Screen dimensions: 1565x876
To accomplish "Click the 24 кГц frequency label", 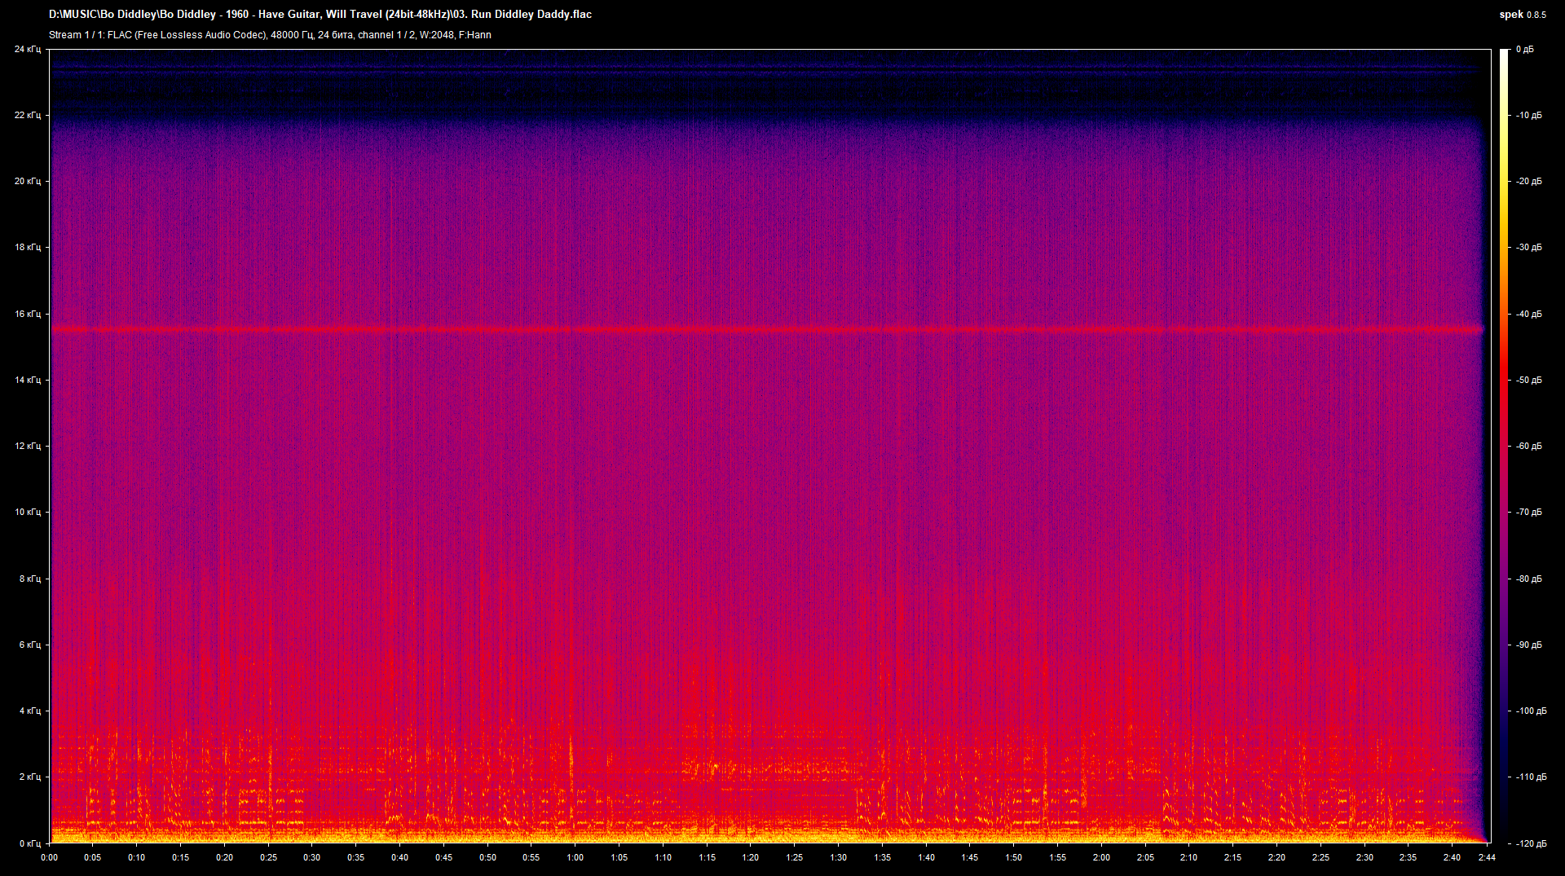I will pos(27,50).
